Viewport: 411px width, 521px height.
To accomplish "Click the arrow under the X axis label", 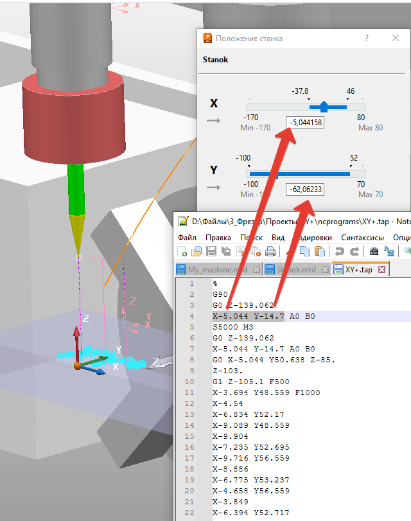I will coord(213,121).
